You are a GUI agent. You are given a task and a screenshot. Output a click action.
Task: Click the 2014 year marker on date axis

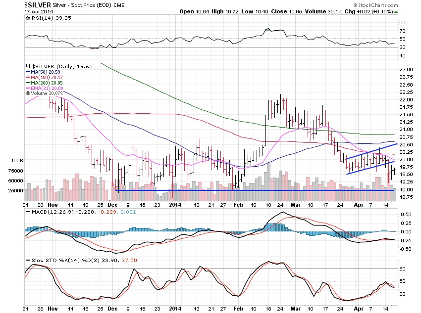[173, 203]
